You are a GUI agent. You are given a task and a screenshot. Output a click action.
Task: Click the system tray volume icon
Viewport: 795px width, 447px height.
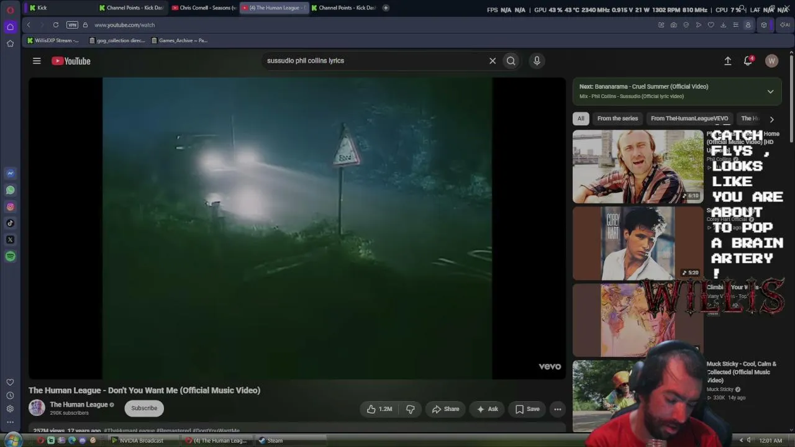click(748, 441)
